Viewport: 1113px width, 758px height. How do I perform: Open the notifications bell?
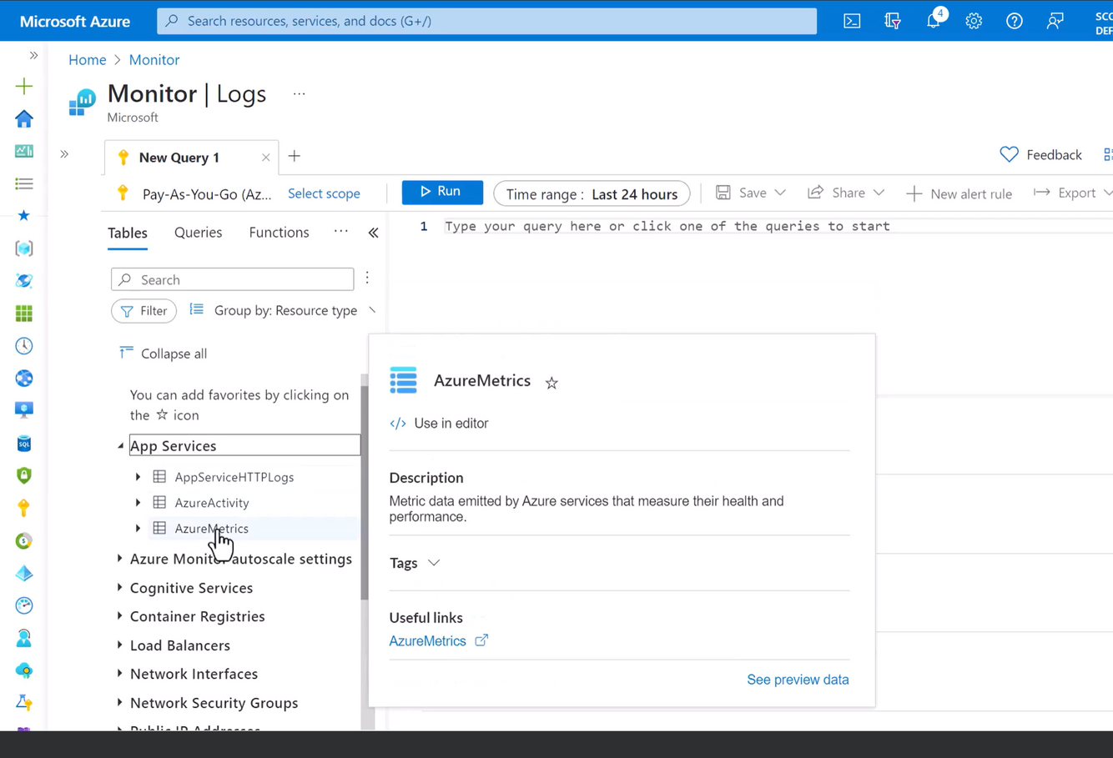(x=934, y=21)
